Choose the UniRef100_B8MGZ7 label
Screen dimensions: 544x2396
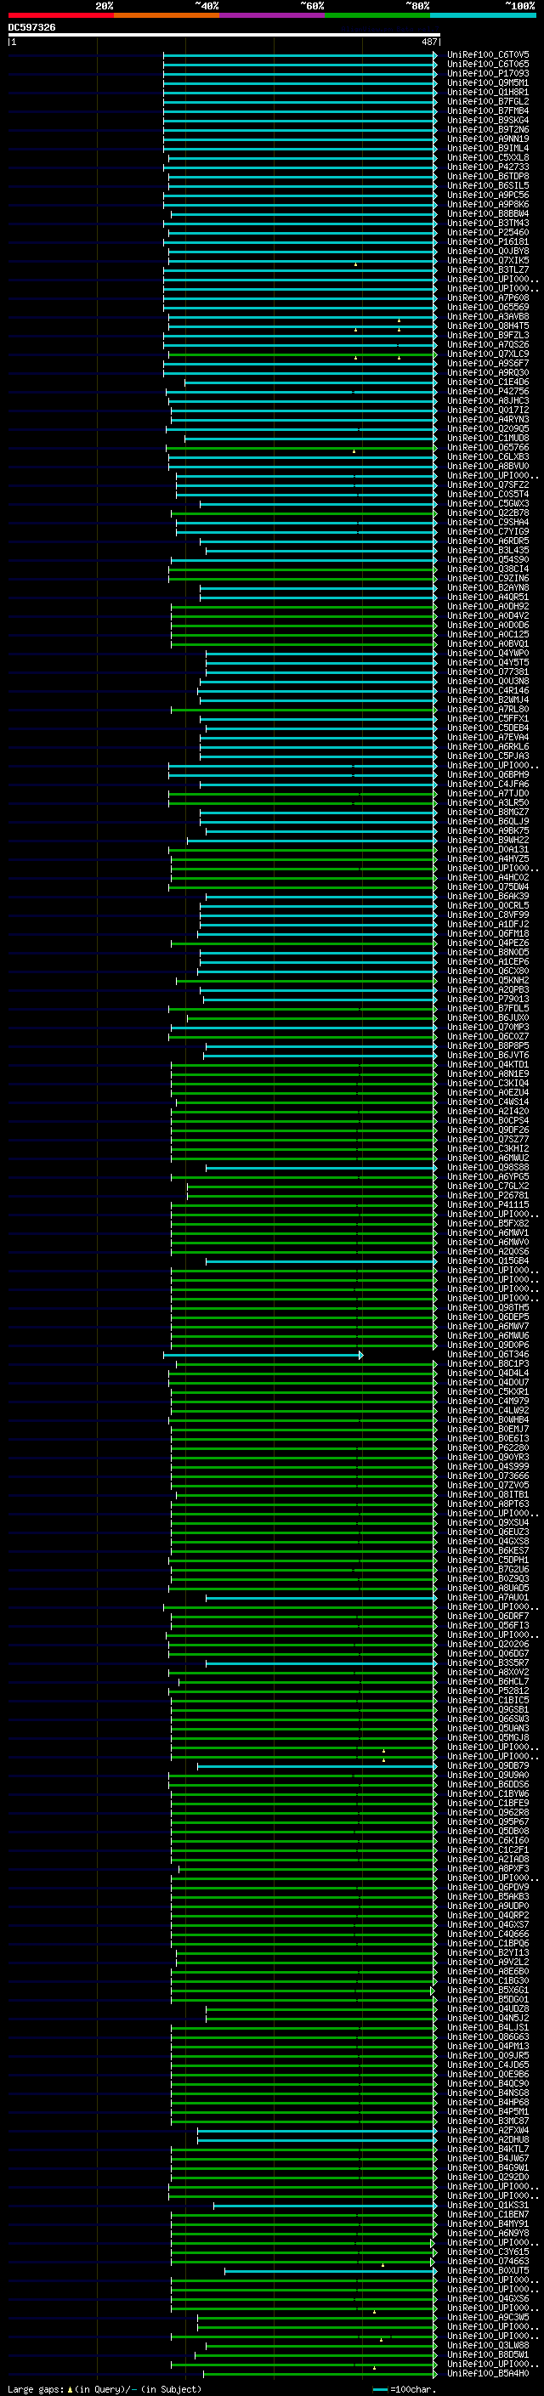[x=488, y=812]
